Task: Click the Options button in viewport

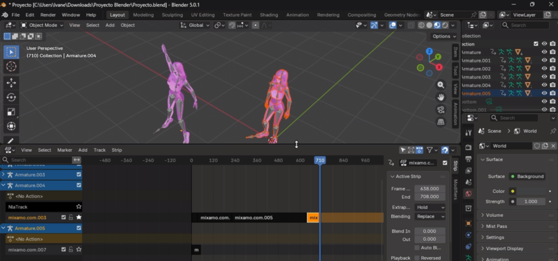Action: click(x=444, y=37)
